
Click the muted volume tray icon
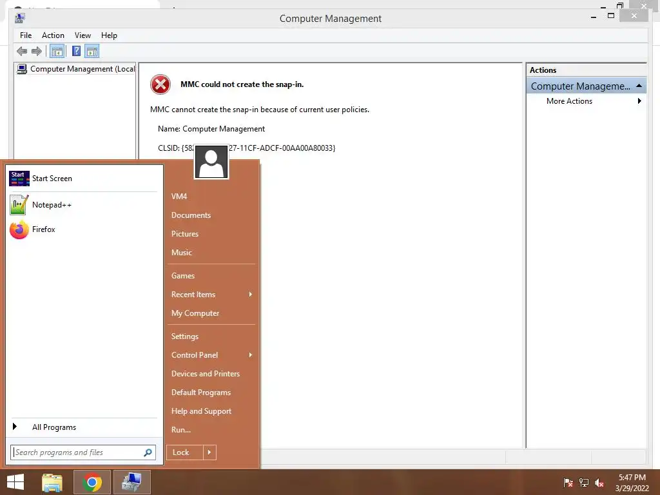[599, 483]
